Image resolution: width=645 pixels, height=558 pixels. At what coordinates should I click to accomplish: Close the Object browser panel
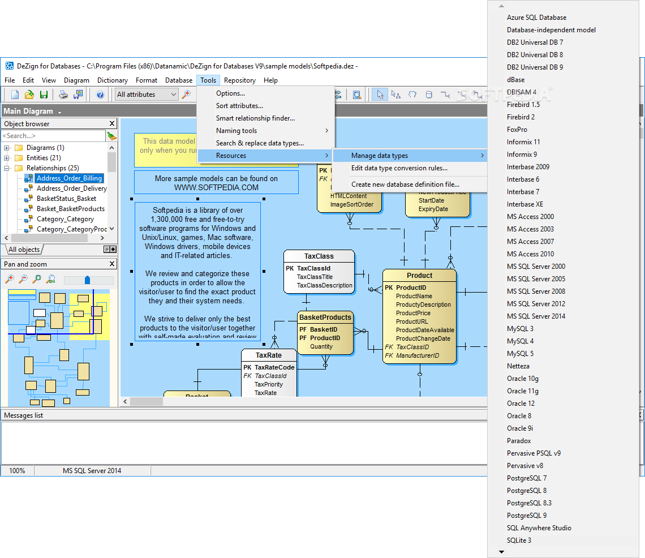(112, 123)
